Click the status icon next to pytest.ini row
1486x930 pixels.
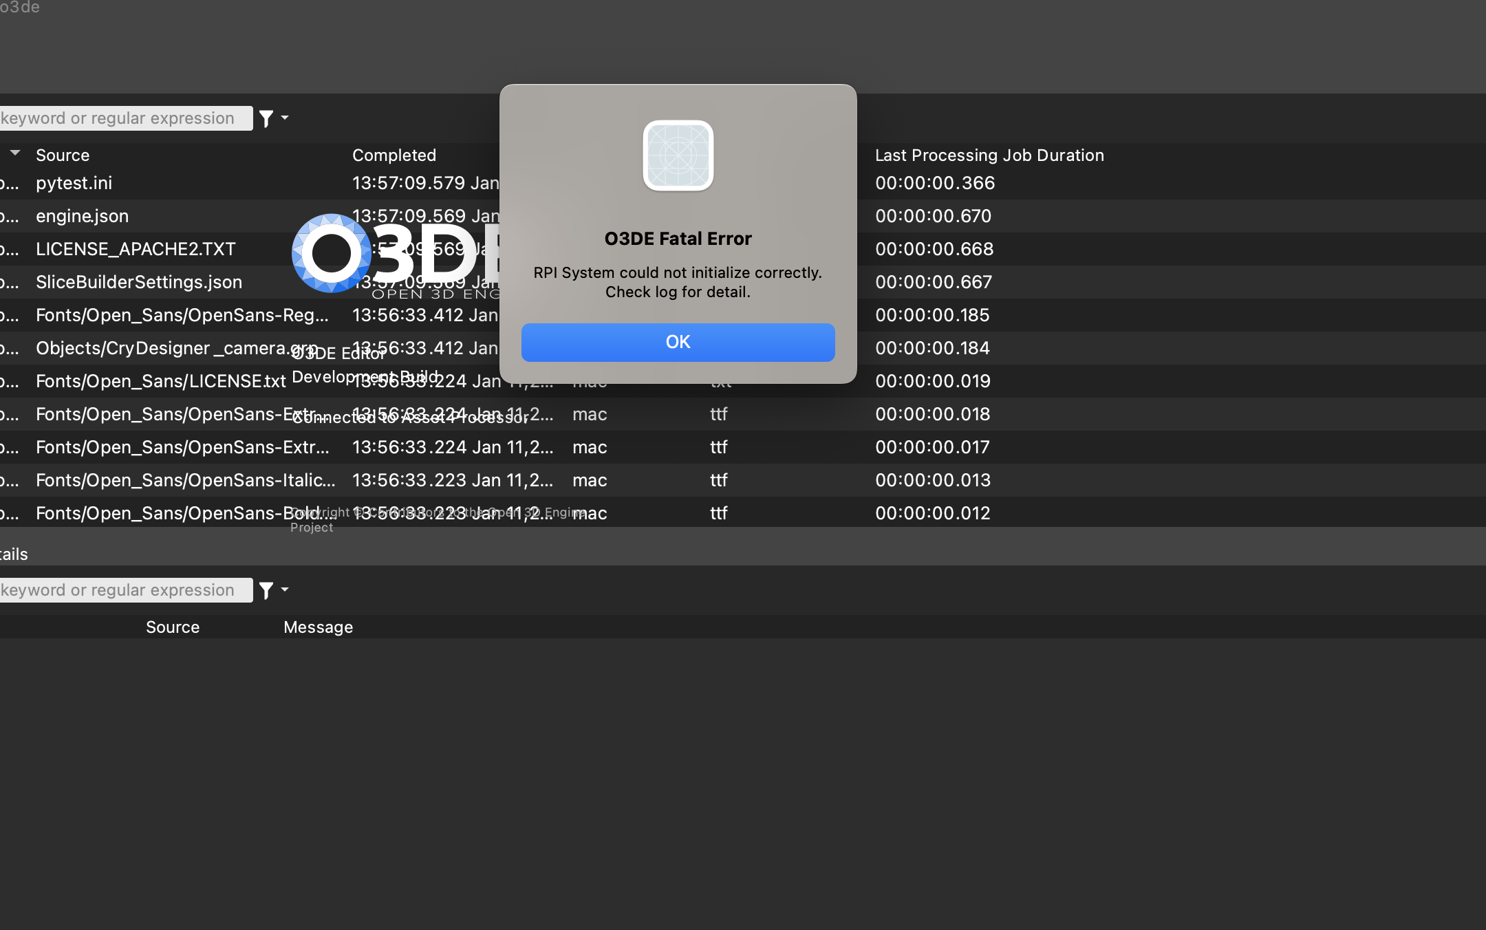click(x=9, y=183)
